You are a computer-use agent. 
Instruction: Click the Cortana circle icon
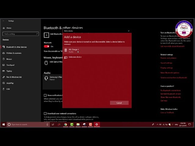(9, 124)
